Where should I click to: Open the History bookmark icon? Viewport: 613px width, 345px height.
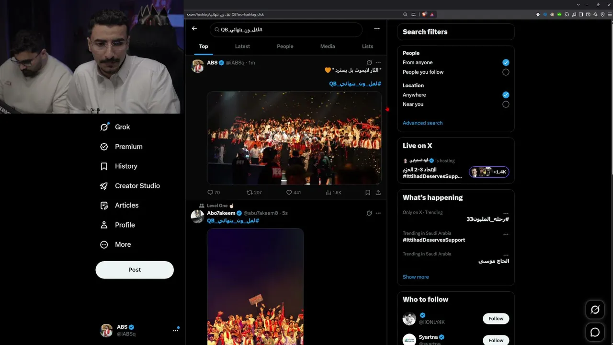click(x=104, y=166)
